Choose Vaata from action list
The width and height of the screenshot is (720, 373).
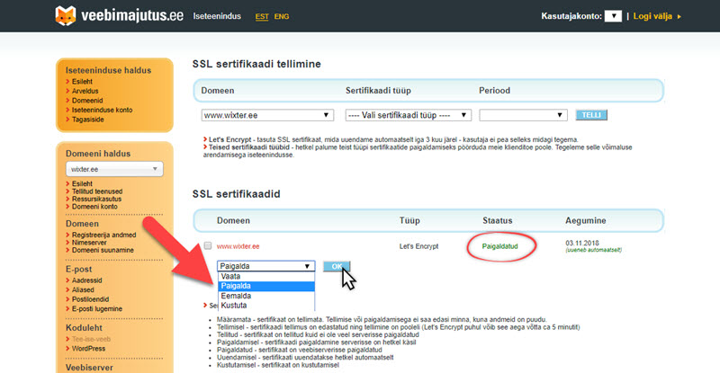(265, 276)
